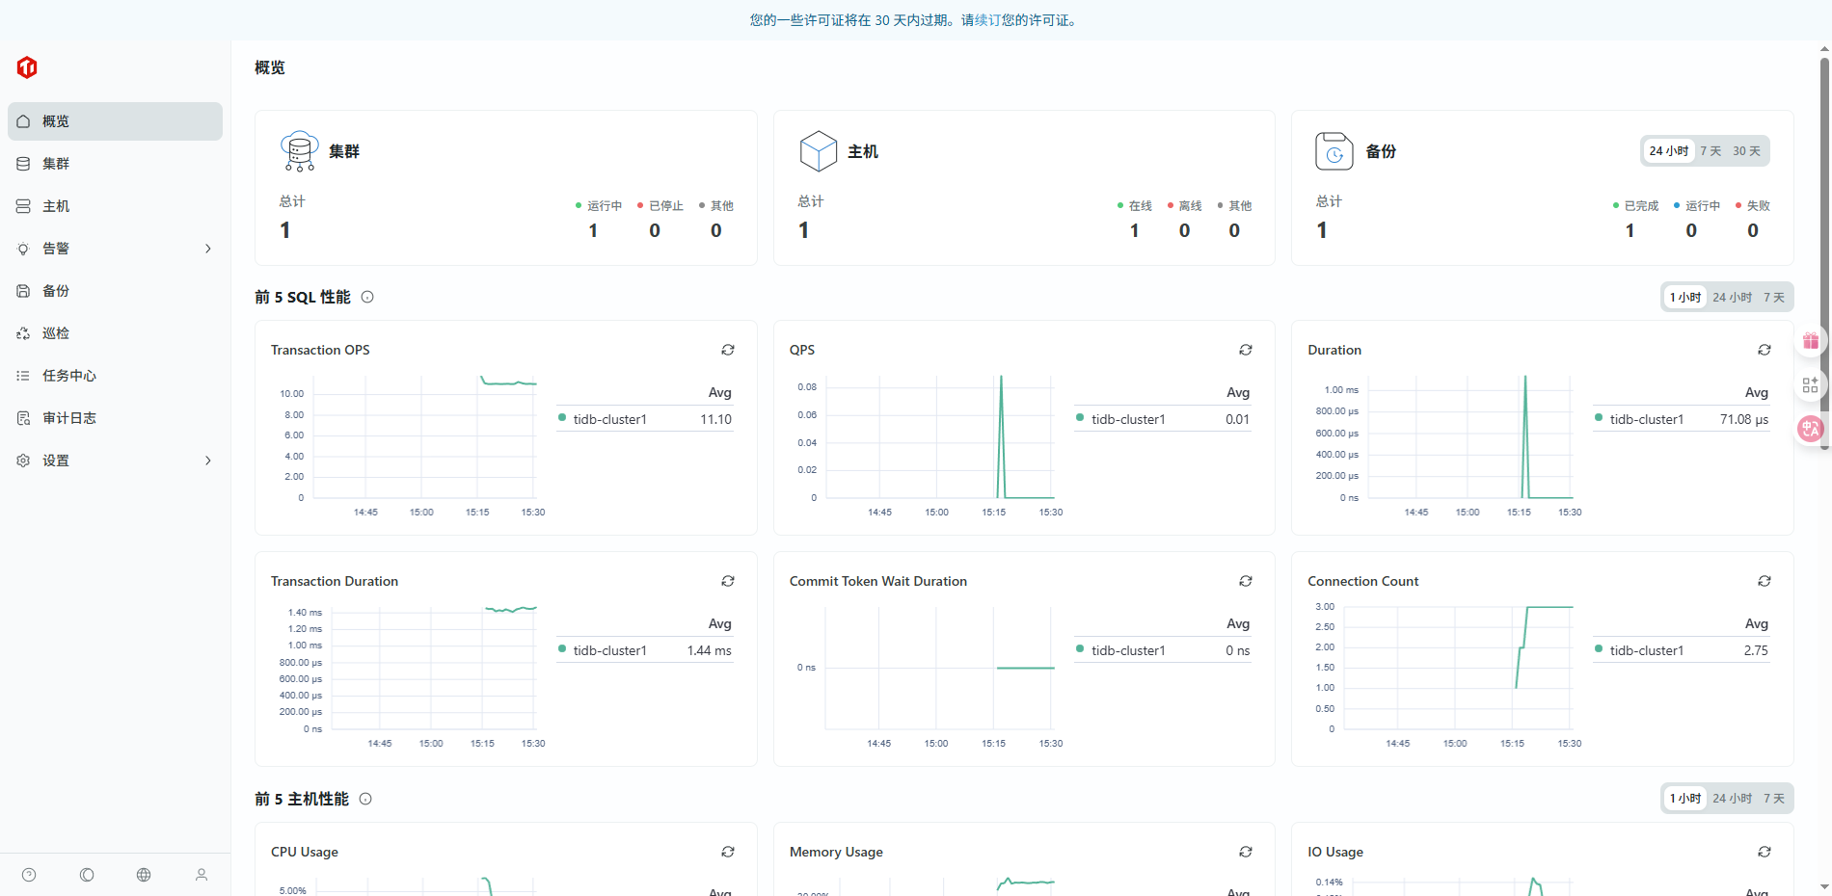Toggle dark mode theme icon

coord(87,875)
